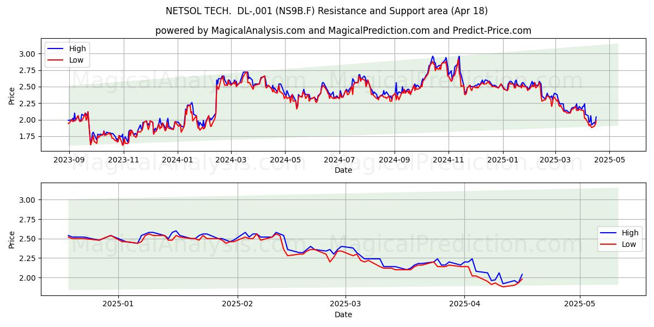654x327 pixels.
Task: Click the 2025-03 tick label on upper chart
Action: point(555,160)
